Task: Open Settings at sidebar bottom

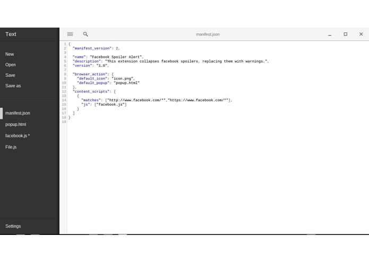Action: point(13,226)
